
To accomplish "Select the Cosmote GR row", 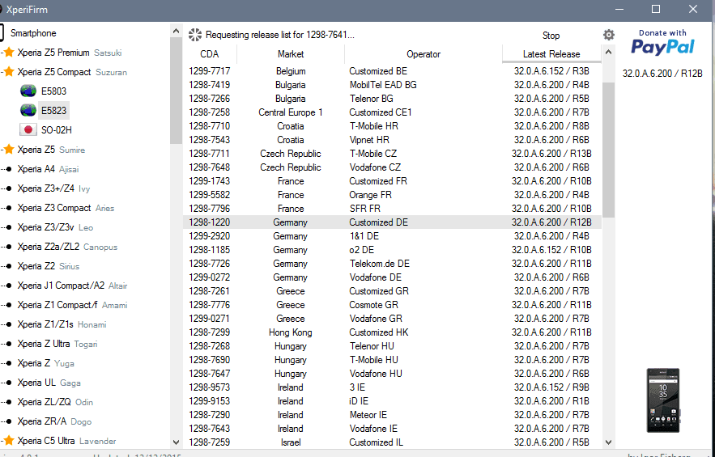I will pyautogui.click(x=392, y=305).
